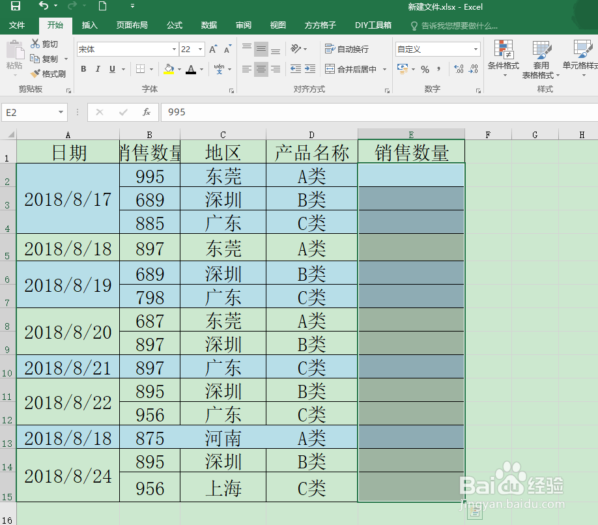Toggle italic formatting
This screenshot has width=598, height=525.
[96, 68]
